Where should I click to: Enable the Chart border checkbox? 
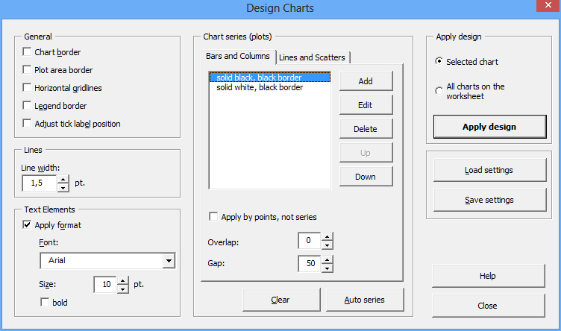click(x=27, y=52)
